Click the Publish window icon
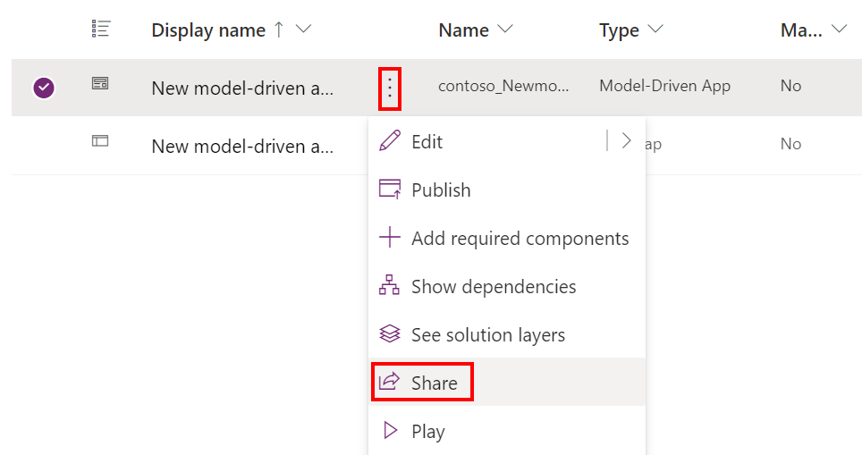This screenshot has width=862, height=455. (390, 189)
